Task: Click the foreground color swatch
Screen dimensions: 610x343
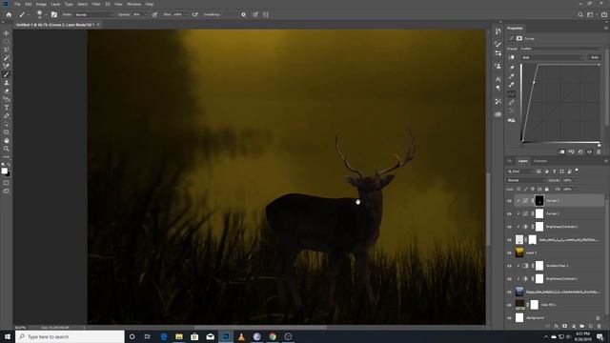Action: click(x=4, y=171)
